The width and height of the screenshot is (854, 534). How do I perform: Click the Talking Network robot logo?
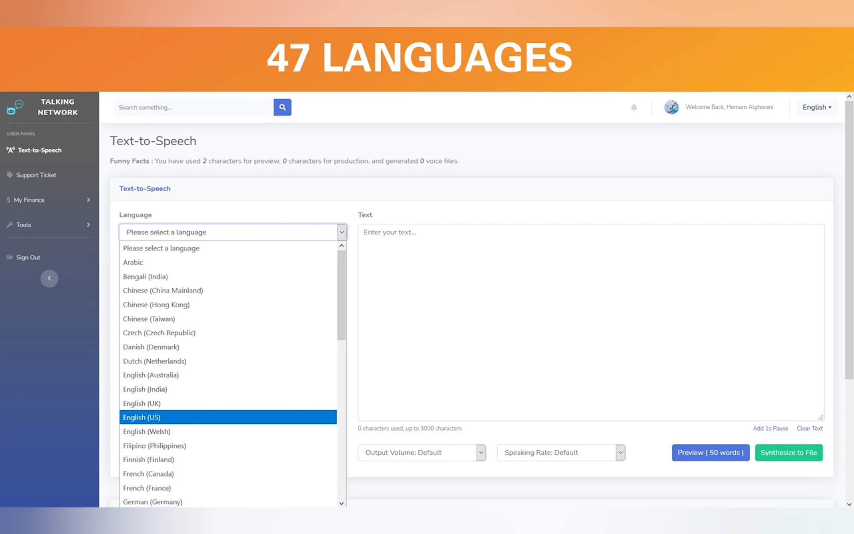pyautogui.click(x=15, y=107)
